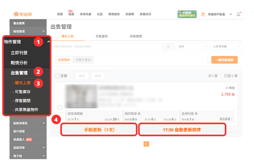Click the property search input field
Screen dimensions: 254x166
click(107, 47)
